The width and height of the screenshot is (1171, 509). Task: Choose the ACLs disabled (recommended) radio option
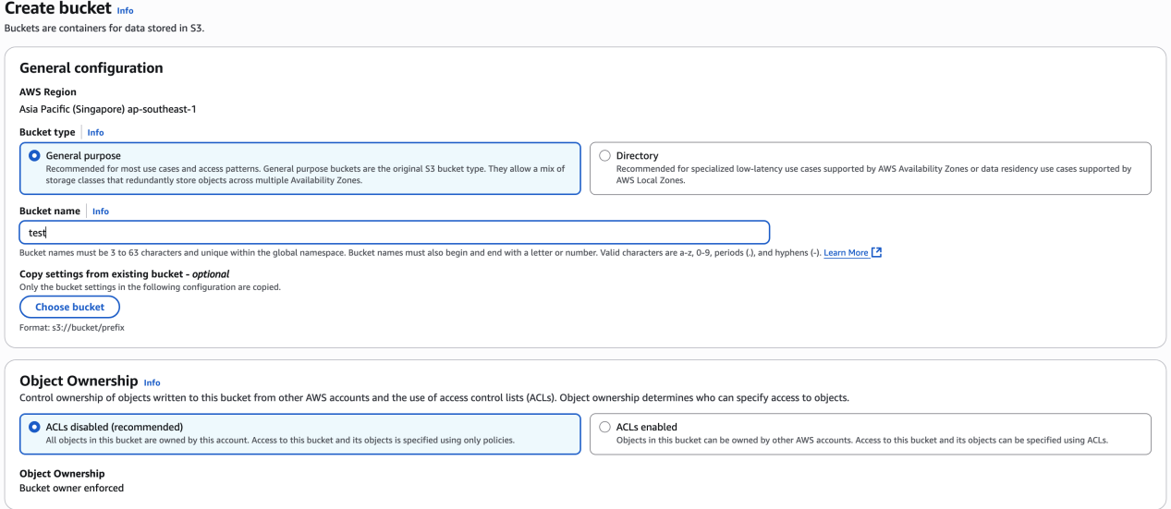click(x=35, y=427)
